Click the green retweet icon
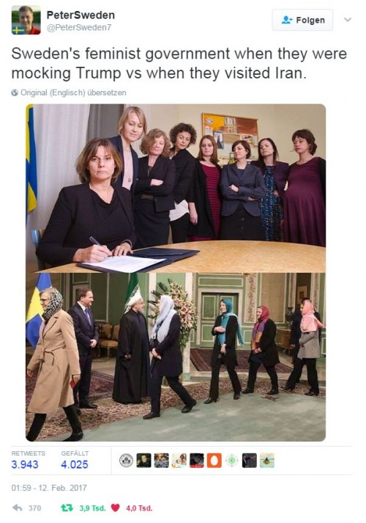The image size is (366, 523). 67,508
